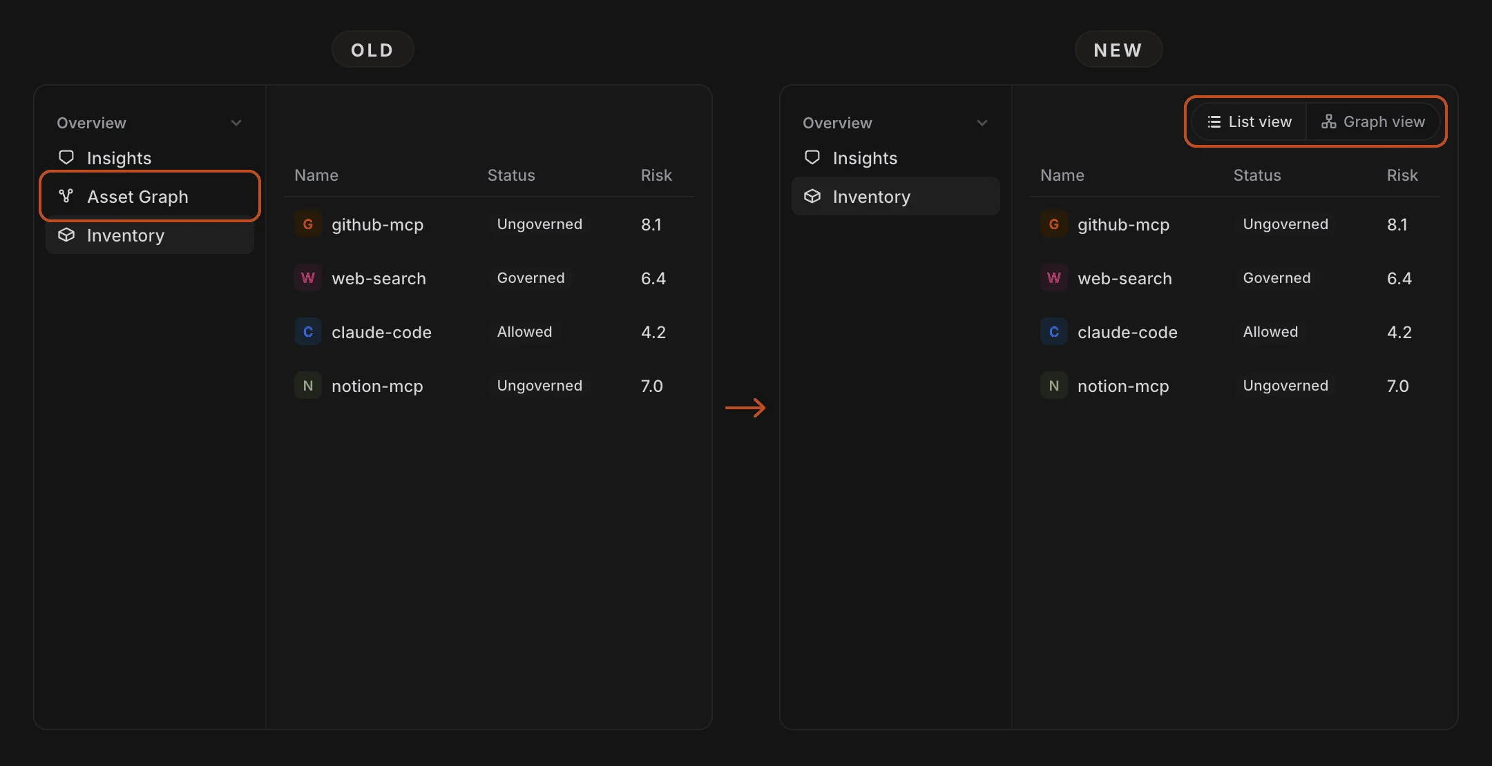Click the Inventory cube icon in NEW panel

[812, 196]
